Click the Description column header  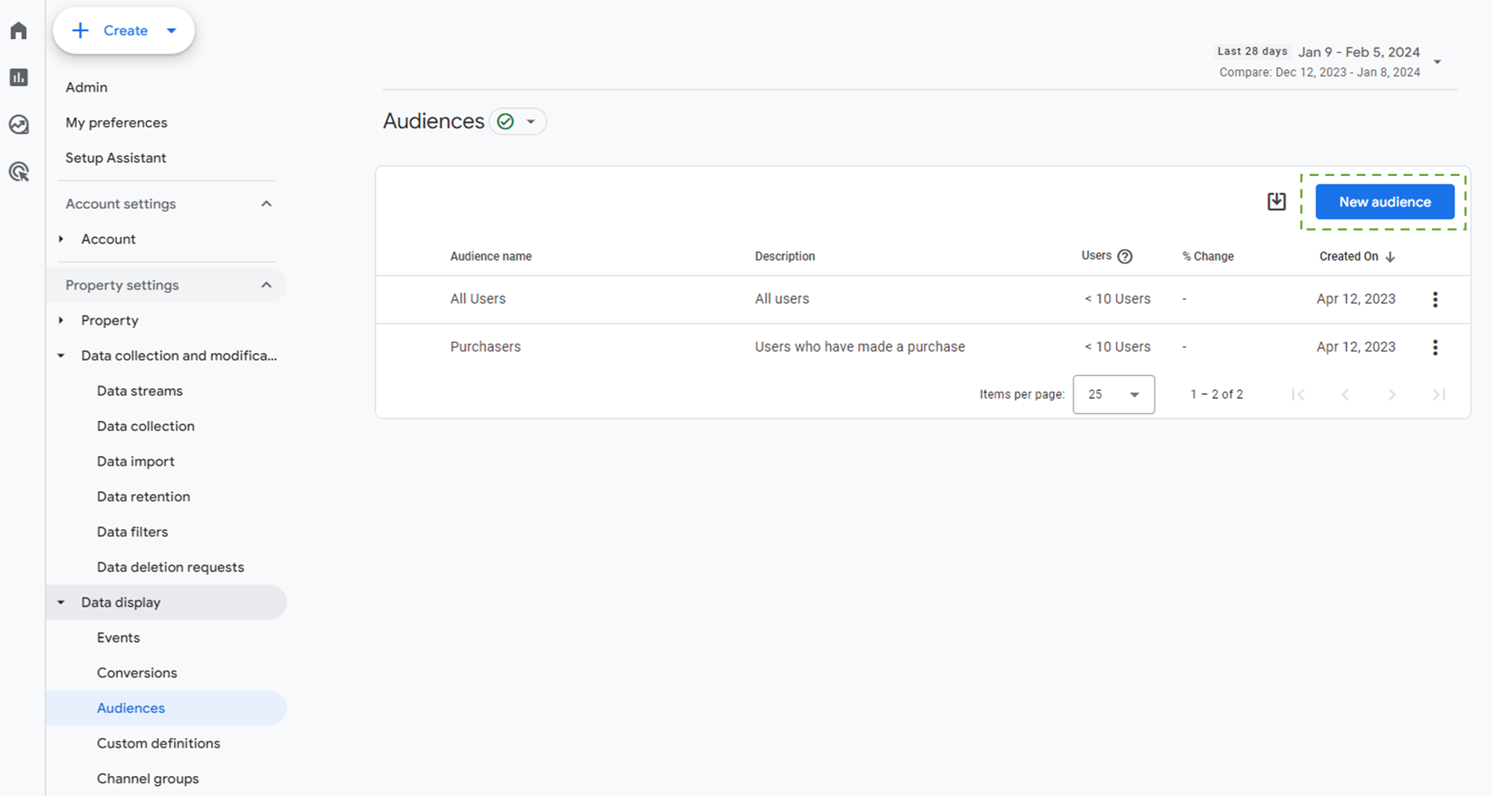point(784,257)
